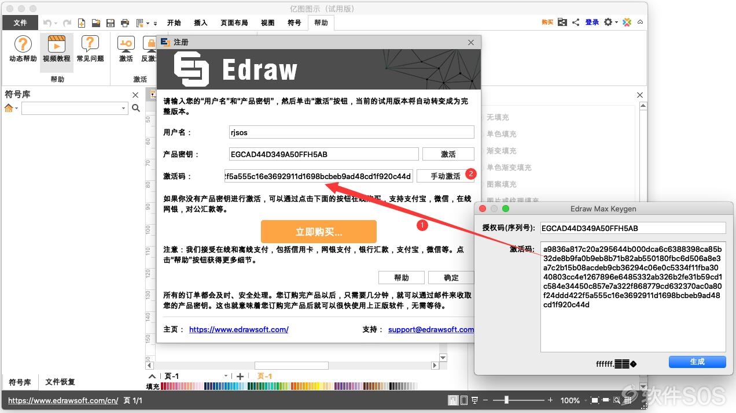Select the 图案填充 fill option
This screenshot has height=413, width=736.
[501, 184]
